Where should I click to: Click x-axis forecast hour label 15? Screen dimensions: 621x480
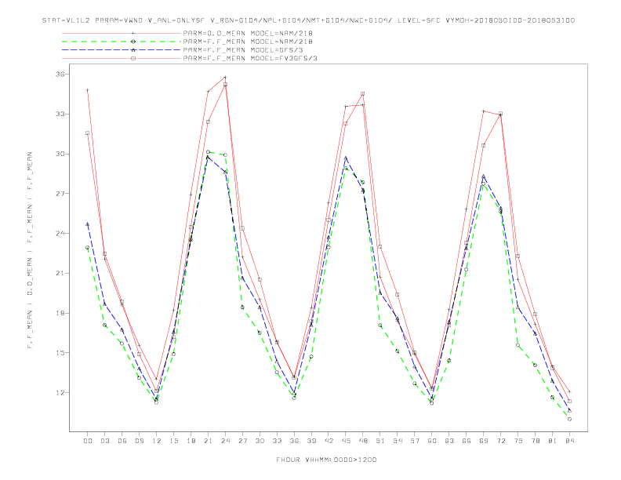point(173,441)
